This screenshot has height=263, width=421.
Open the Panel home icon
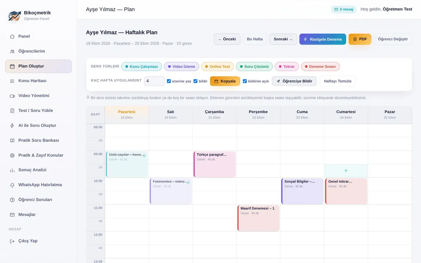pos(12,36)
